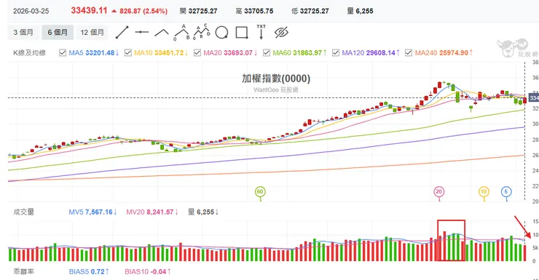539x280 pixels.
Task: Click the change 826.87 (2.54%)
Action: point(143,11)
